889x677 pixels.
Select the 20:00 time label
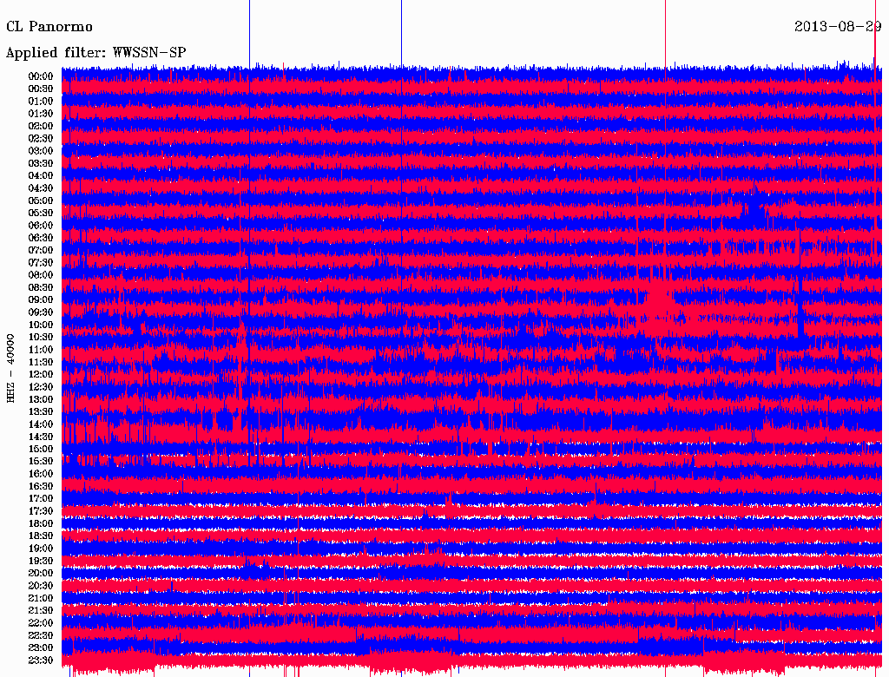click(41, 573)
